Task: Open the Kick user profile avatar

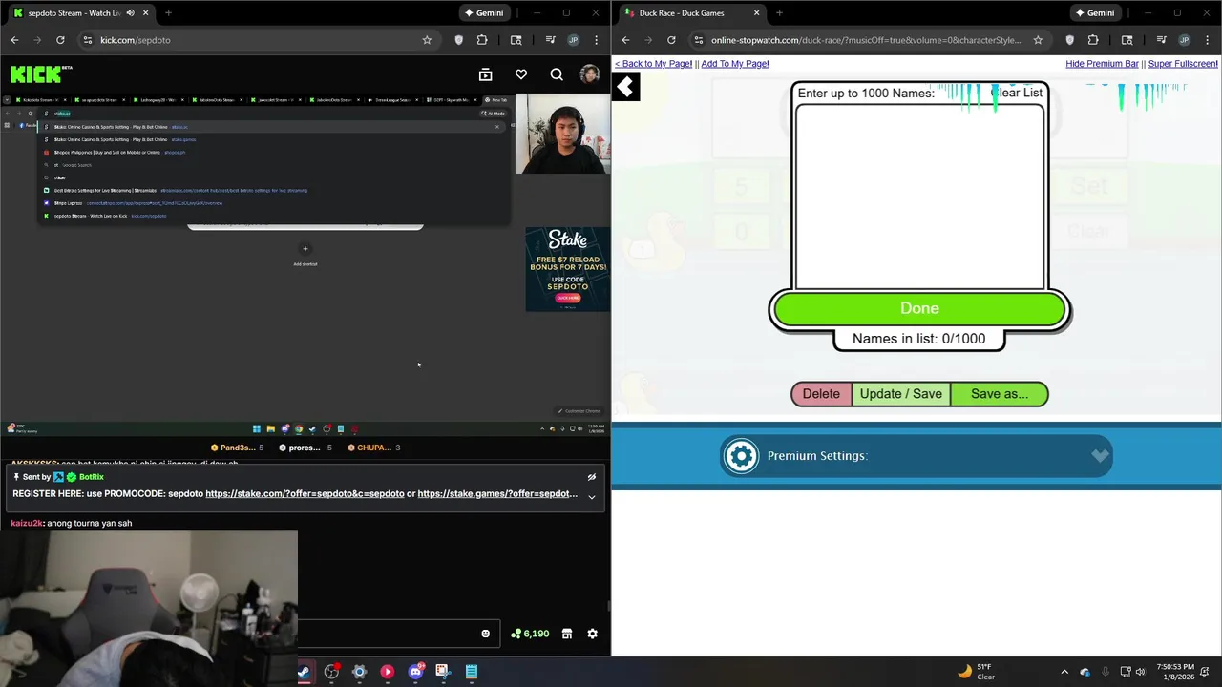Action: coord(590,74)
